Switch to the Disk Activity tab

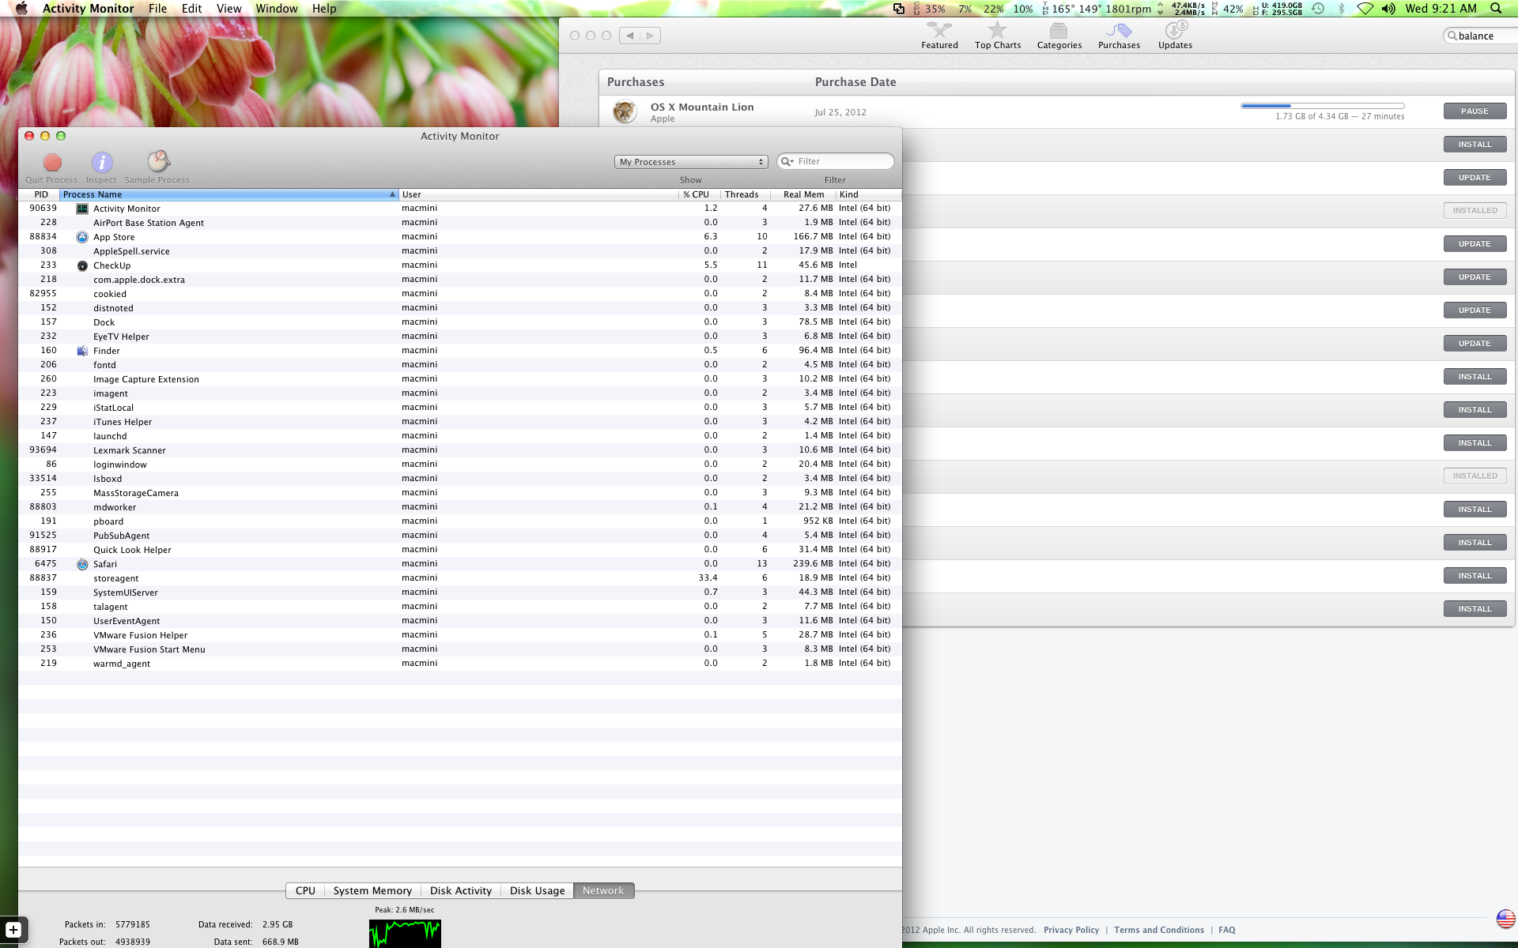pyautogui.click(x=461, y=890)
